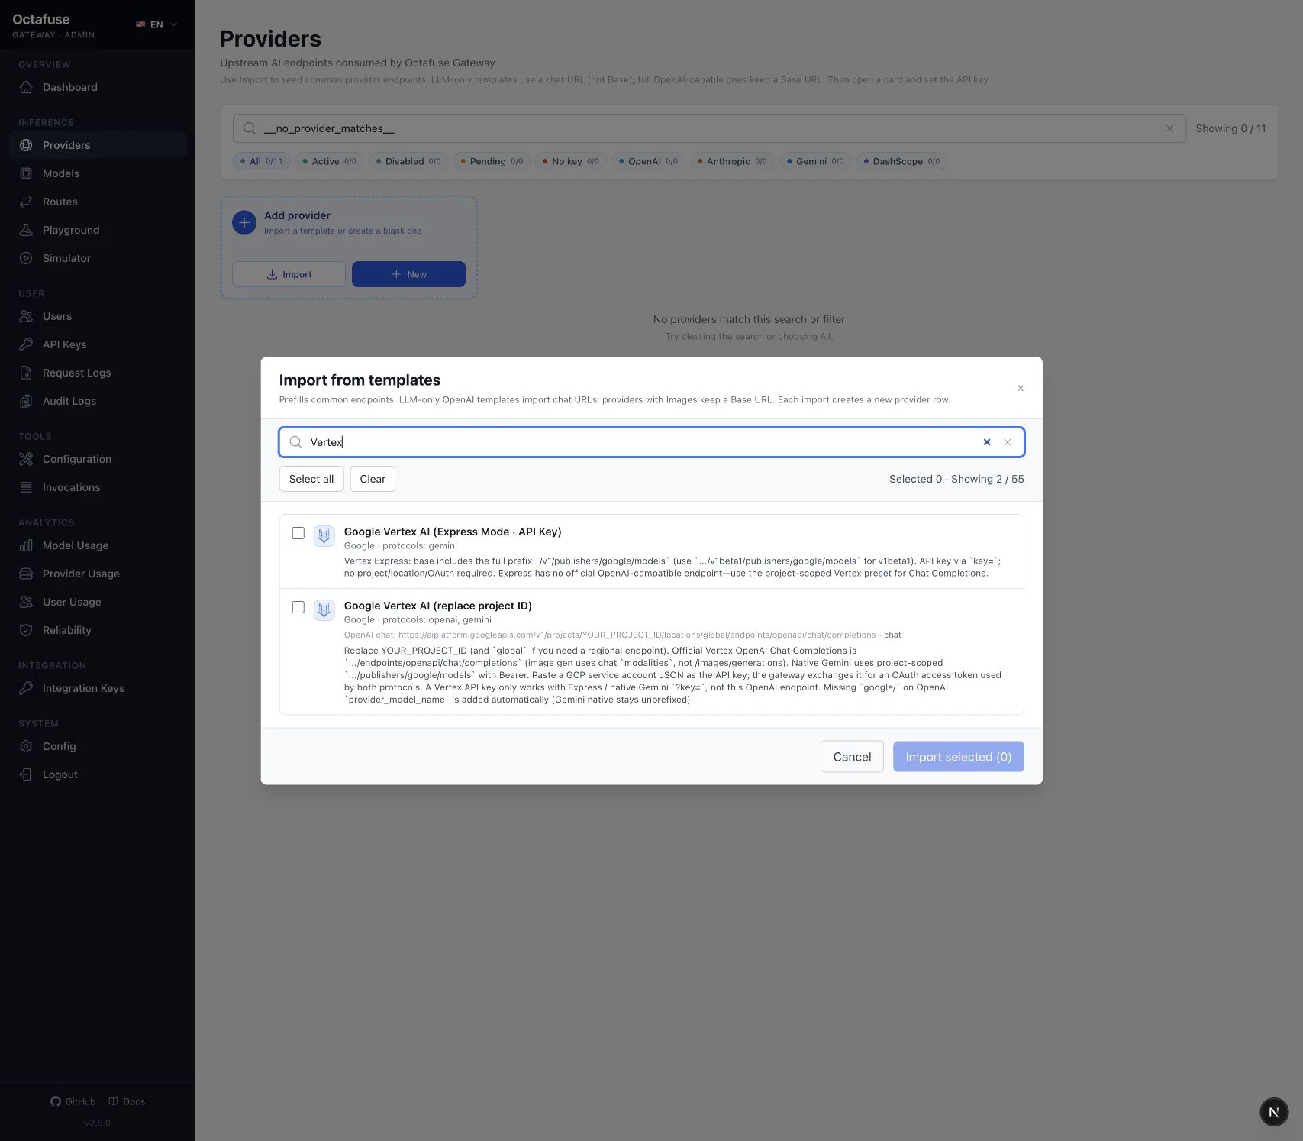This screenshot has height=1141, width=1303.
Task: Open Models from the sidebar menu
Action: click(x=98, y=173)
